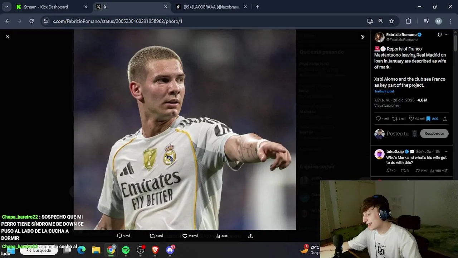This screenshot has height=258, width=458.
Task: Open the Chrome profile M avatar
Action: click(438, 21)
